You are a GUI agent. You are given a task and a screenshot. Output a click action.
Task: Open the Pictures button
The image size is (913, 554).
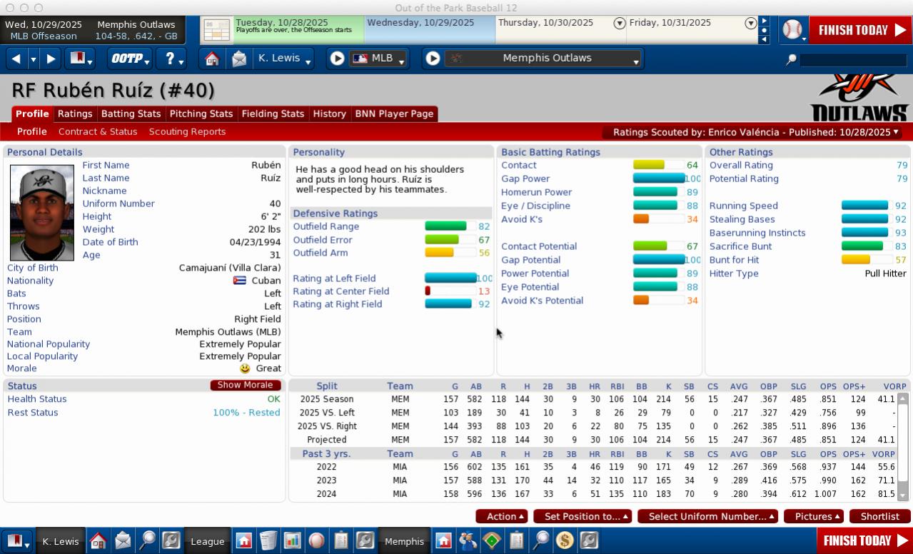(x=814, y=516)
